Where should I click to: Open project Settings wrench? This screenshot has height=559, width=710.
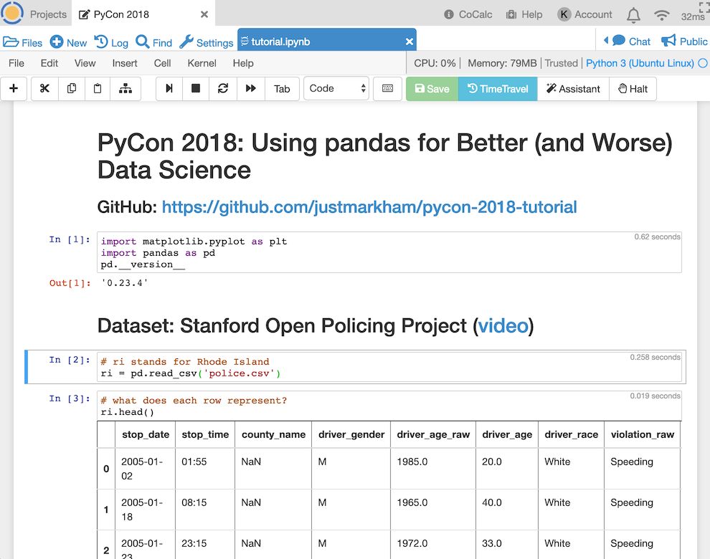click(206, 42)
